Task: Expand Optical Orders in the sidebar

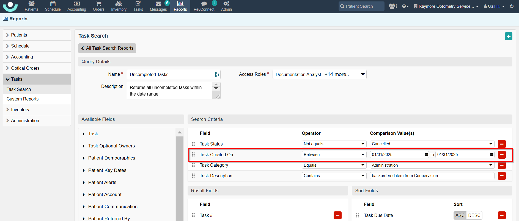Action: [x=25, y=68]
